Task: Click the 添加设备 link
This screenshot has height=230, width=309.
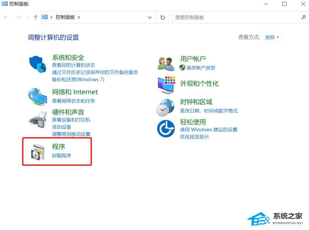Action: coord(61,127)
